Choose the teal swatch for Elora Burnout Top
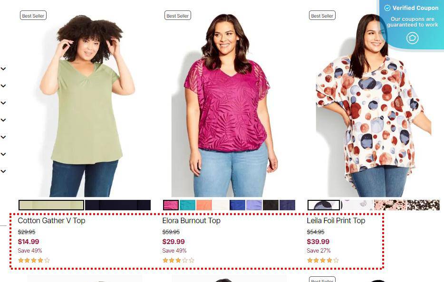This screenshot has width=444, height=282. click(x=187, y=205)
